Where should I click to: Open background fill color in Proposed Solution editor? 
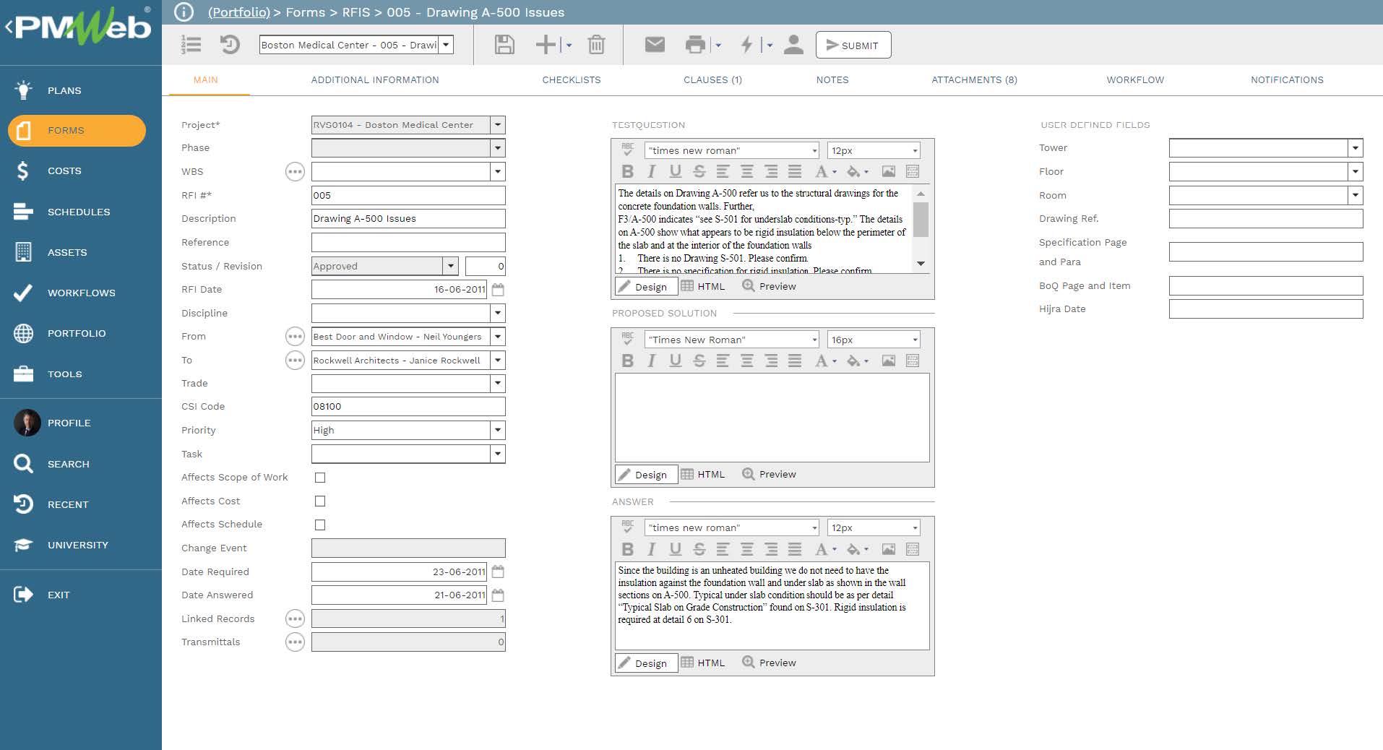[857, 361]
